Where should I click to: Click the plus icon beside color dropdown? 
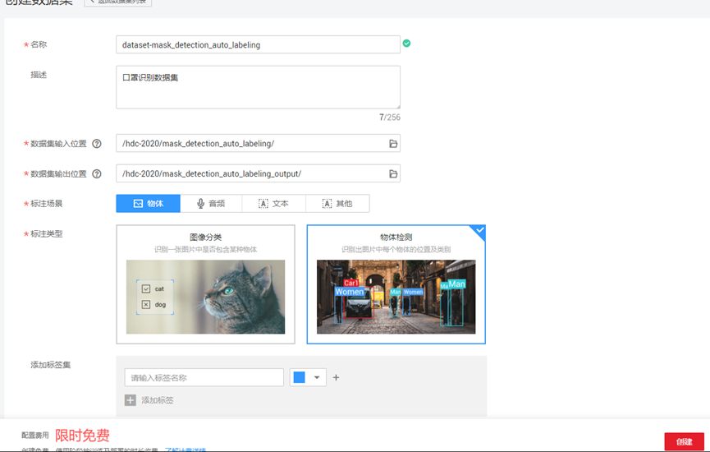pos(336,377)
